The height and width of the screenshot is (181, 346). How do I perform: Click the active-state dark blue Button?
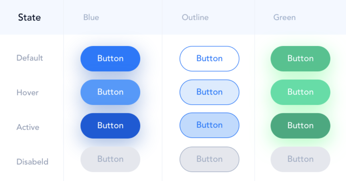pos(110,126)
